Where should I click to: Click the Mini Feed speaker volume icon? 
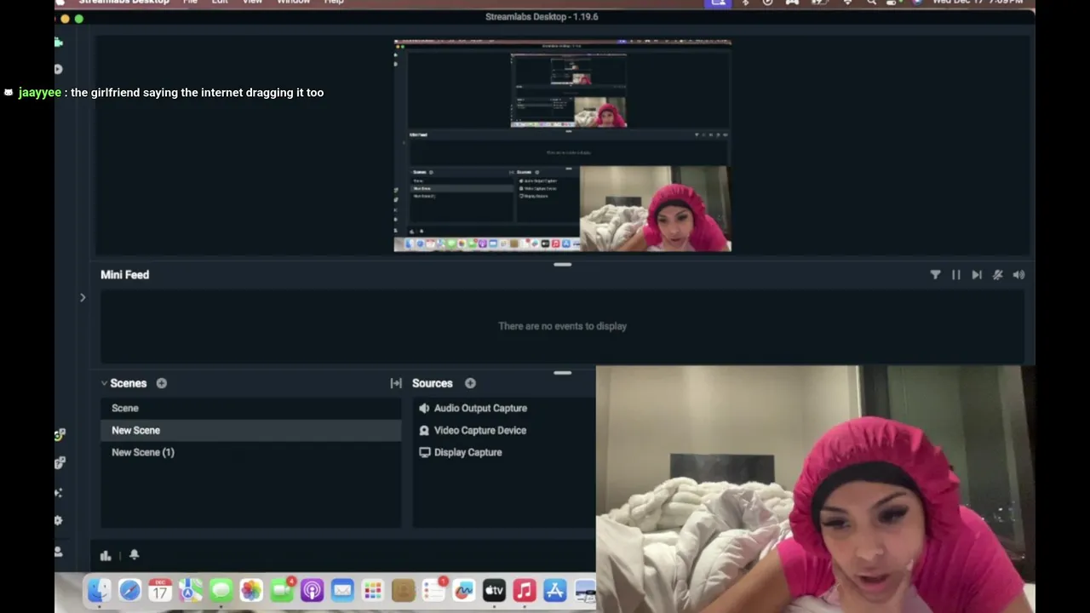click(1018, 275)
